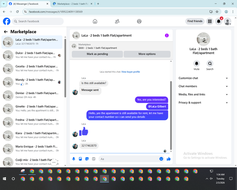Image resolution: width=237 pixels, height=190 pixels.
Task: Open the purple conversation info icon
Action: 167,36
